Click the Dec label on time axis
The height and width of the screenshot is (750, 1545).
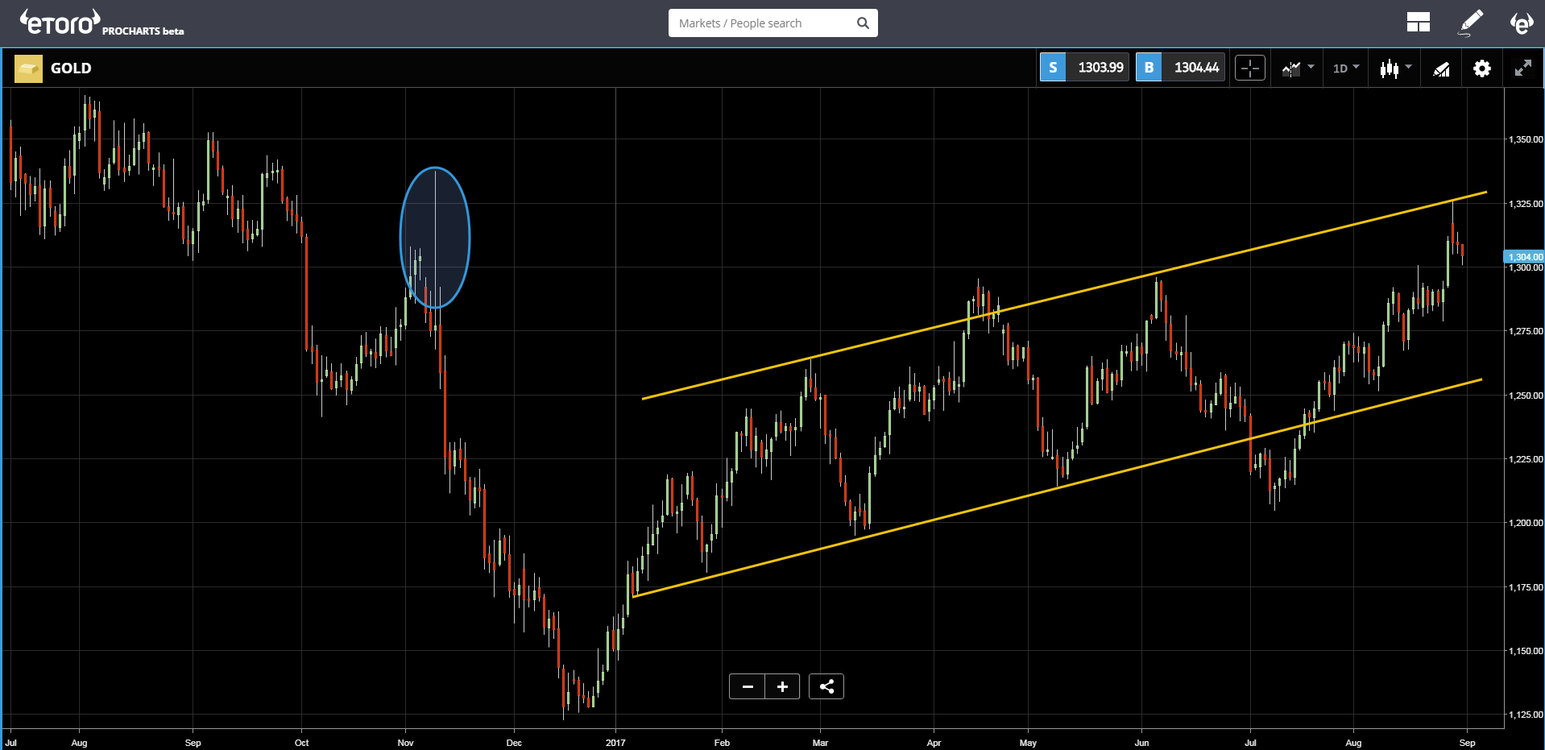(514, 743)
